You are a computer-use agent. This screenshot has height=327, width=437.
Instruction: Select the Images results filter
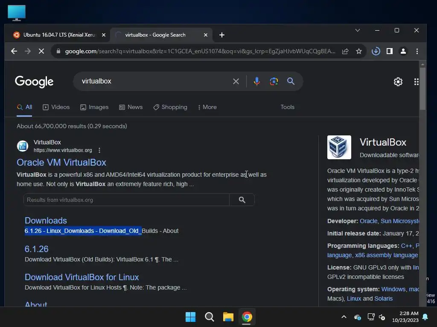[94, 107]
